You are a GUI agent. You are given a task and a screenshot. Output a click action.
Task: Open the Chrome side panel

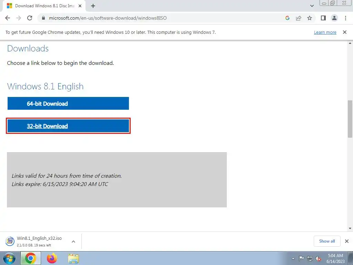click(x=323, y=18)
